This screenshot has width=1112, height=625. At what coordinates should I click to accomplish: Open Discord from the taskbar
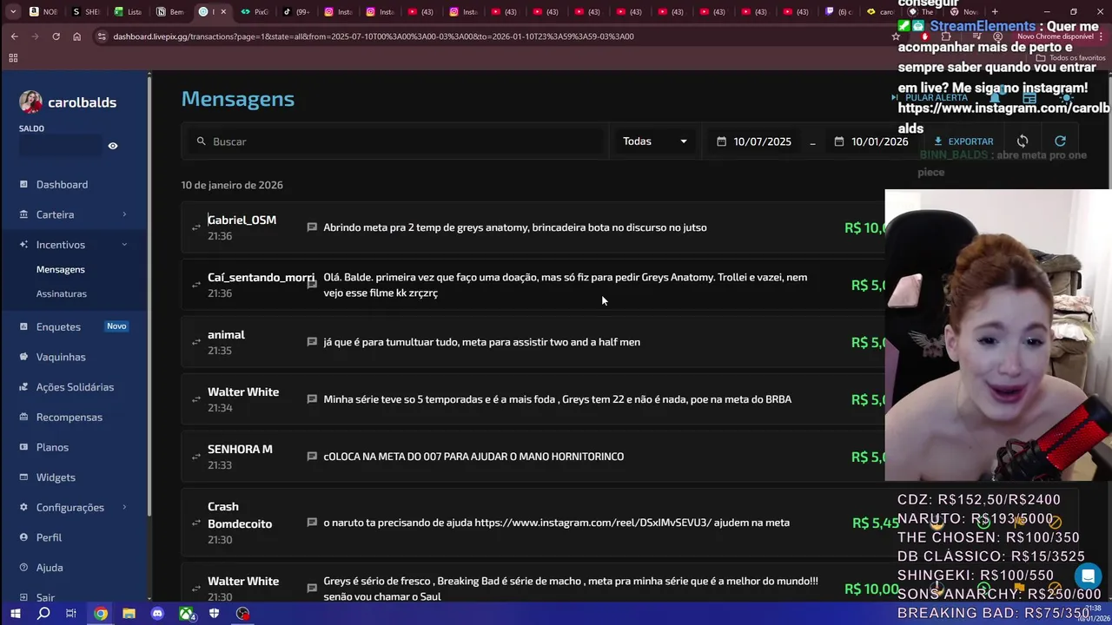point(157,614)
